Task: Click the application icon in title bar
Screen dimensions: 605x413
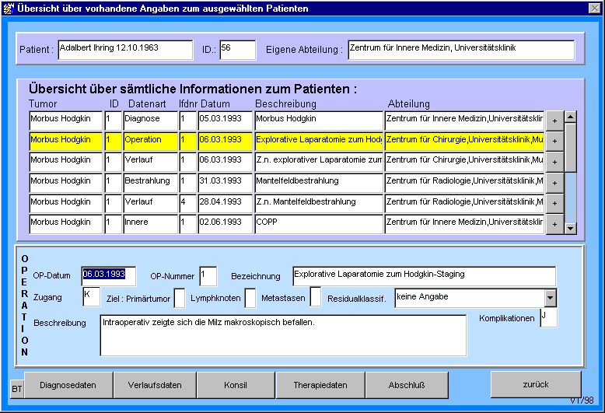Action: pos(9,8)
